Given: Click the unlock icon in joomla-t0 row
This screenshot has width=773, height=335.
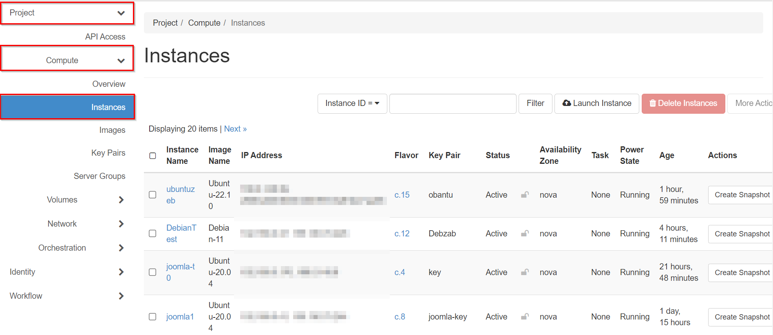Looking at the screenshot, I should (525, 272).
